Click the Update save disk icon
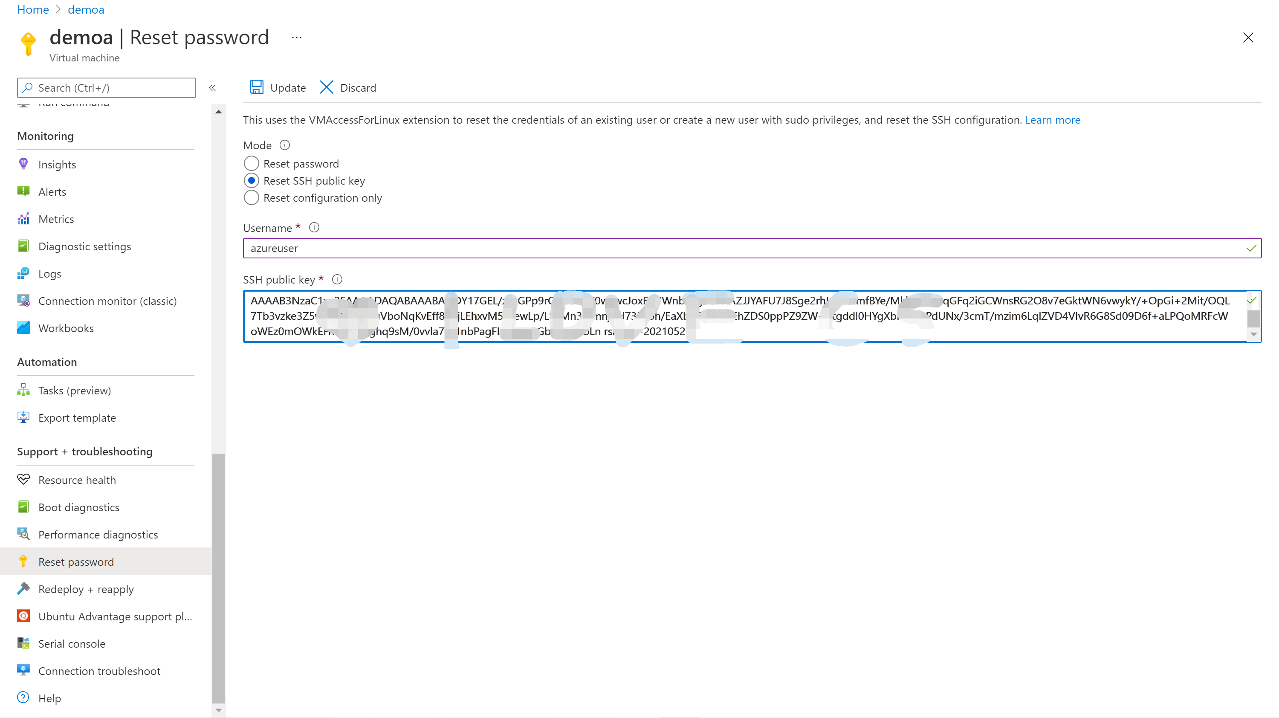Image resolution: width=1279 pixels, height=718 pixels. coord(256,87)
